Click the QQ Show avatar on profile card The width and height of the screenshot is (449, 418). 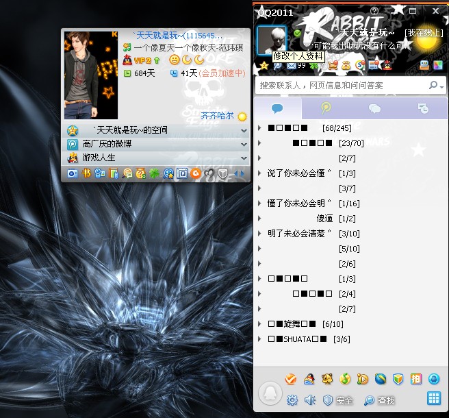point(91,75)
